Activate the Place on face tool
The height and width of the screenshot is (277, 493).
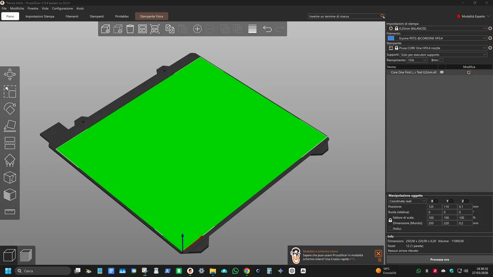(x=10, y=126)
